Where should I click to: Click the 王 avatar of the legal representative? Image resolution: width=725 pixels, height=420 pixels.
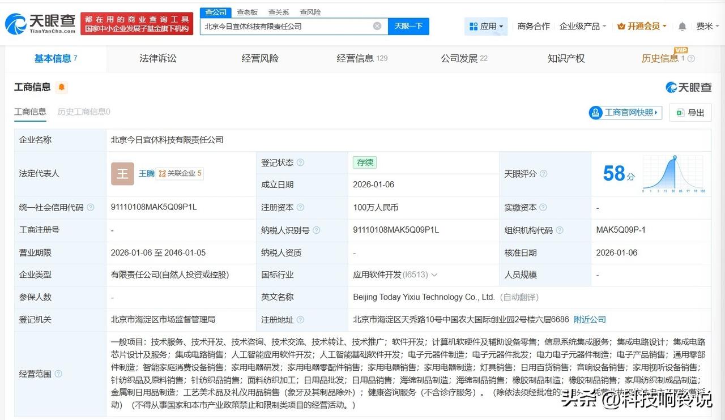click(122, 174)
